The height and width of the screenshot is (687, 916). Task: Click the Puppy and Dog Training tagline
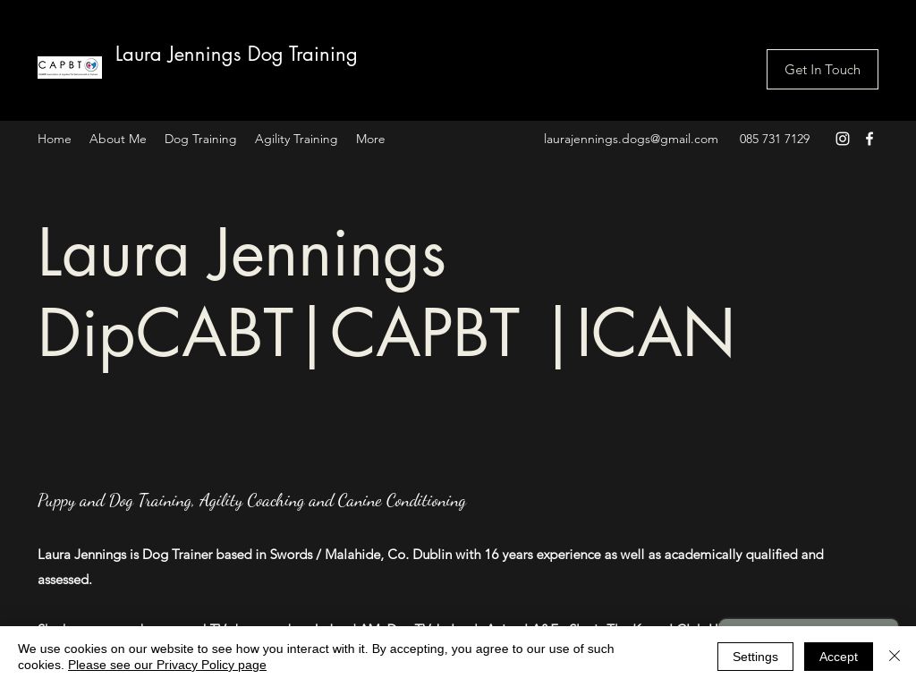[251, 500]
